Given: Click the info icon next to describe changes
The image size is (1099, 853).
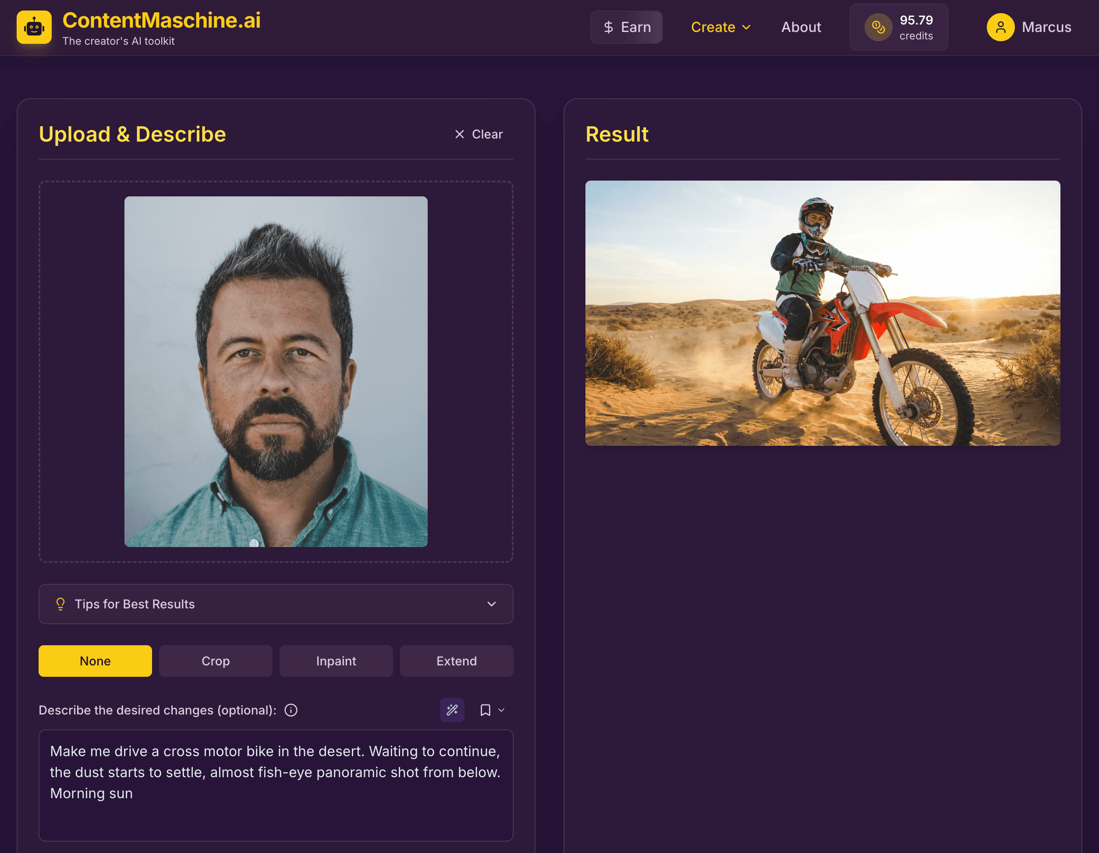Looking at the screenshot, I should (291, 710).
